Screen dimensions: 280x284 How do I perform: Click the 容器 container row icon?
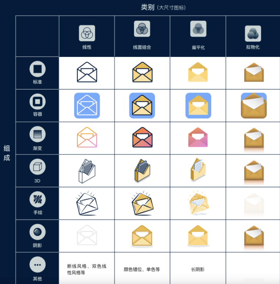(38, 102)
